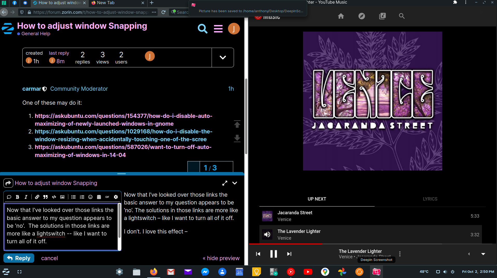Open the forum search magnifier
The height and width of the screenshot is (278, 497).
(x=203, y=28)
